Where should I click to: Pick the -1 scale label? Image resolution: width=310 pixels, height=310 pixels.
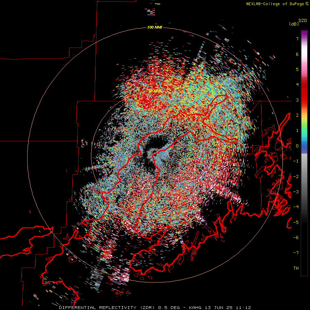[296, 161]
